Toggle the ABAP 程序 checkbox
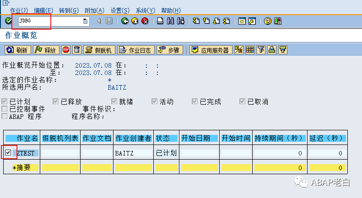The height and width of the screenshot is (198, 362). [5, 116]
